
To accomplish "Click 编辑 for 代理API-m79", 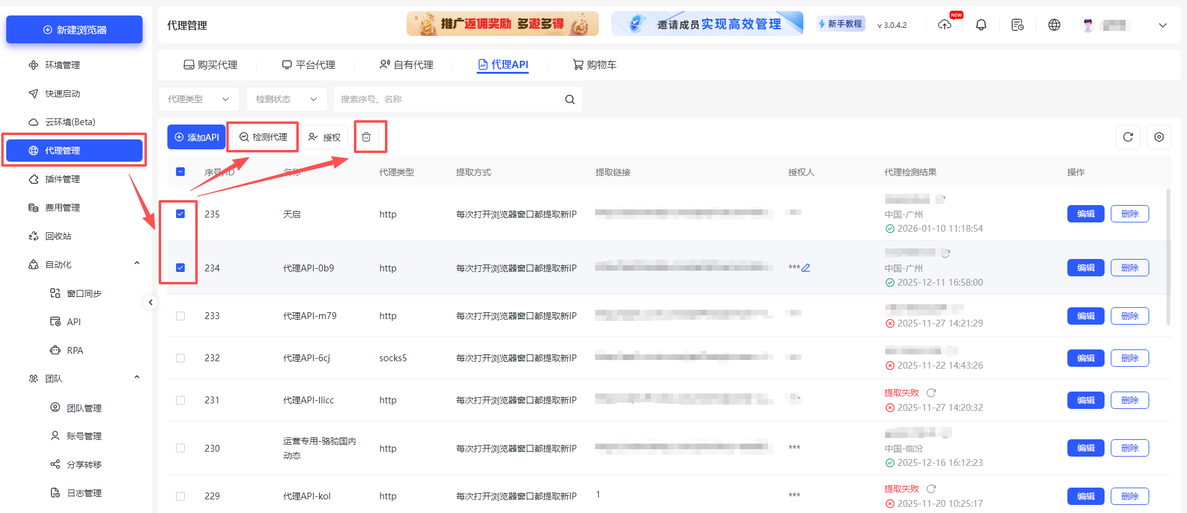I will pyautogui.click(x=1086, y=316).
